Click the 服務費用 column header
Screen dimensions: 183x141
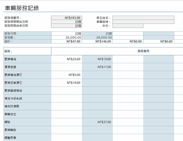point(143,51)
